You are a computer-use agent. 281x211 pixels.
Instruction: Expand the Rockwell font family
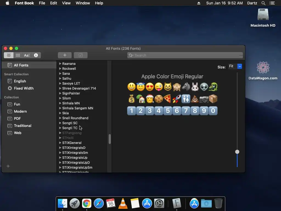coord(60,68)
